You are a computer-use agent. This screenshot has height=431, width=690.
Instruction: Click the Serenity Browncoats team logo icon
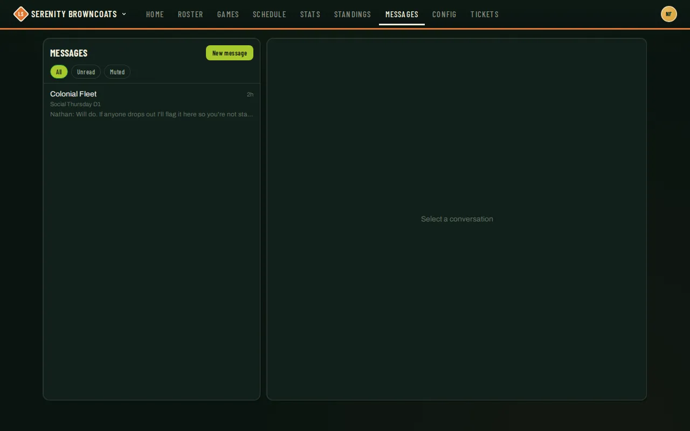tap(20, 14)
